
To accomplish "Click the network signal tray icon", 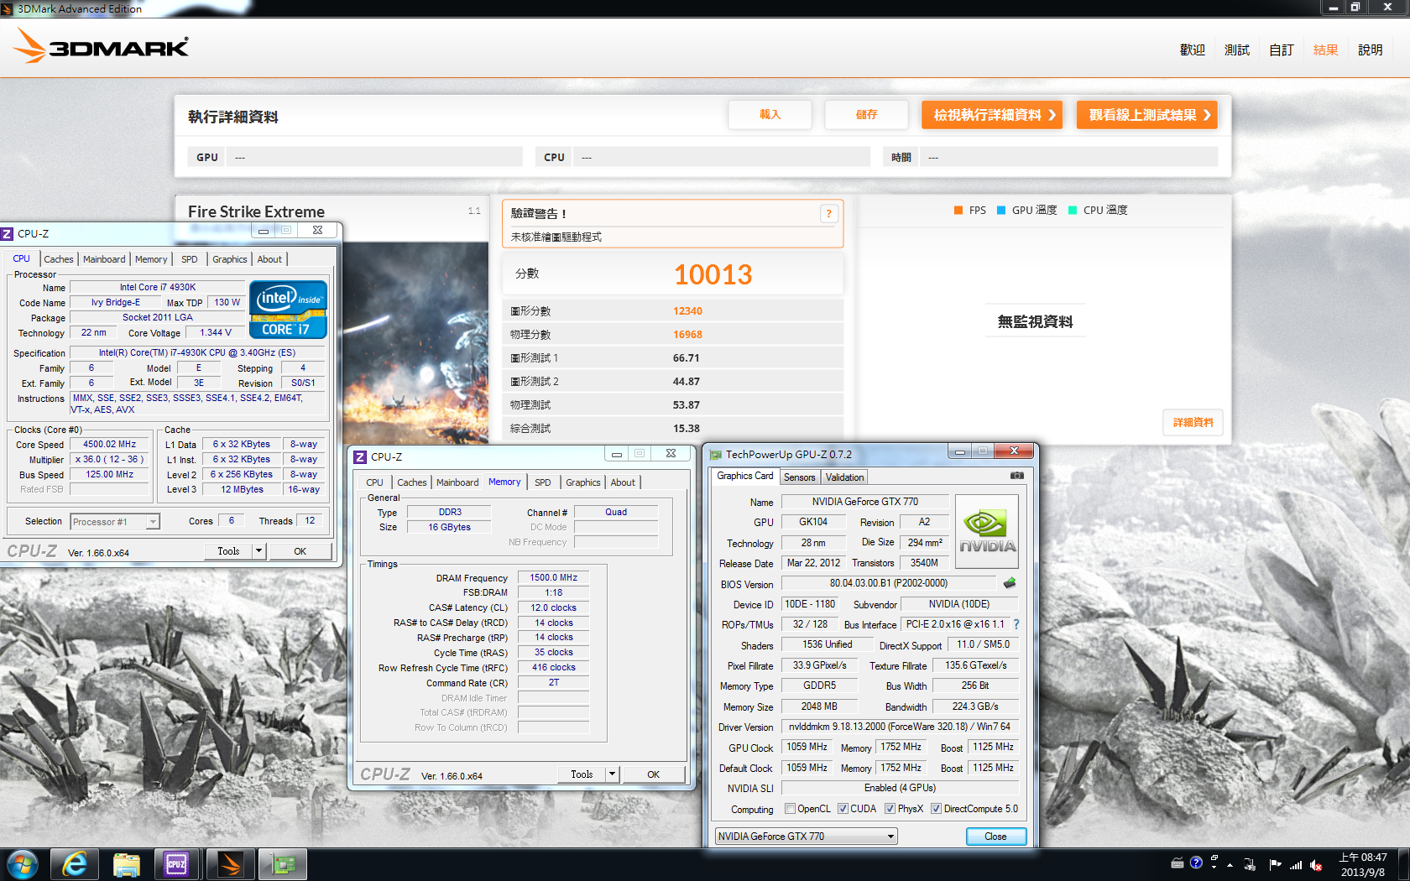I will point(1295,865).
